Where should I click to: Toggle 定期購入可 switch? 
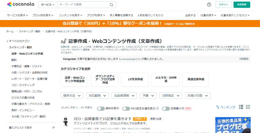(x=166, y=108)
